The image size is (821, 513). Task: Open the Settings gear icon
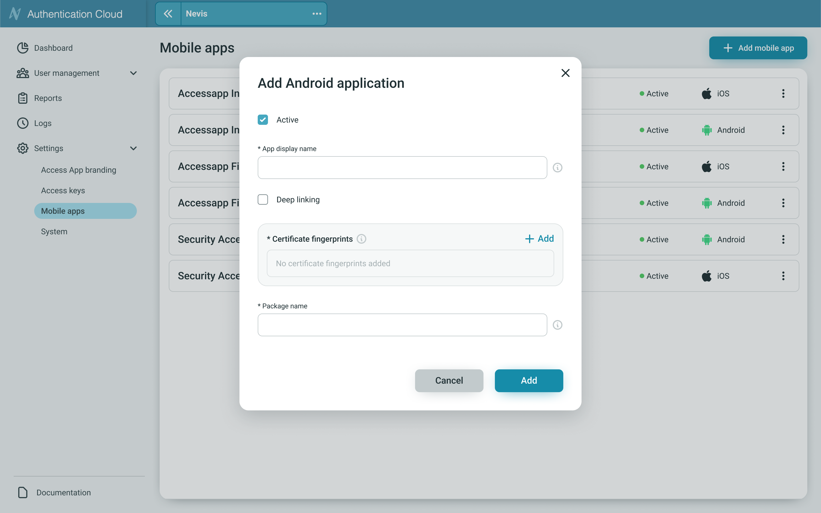pos(23,148)
